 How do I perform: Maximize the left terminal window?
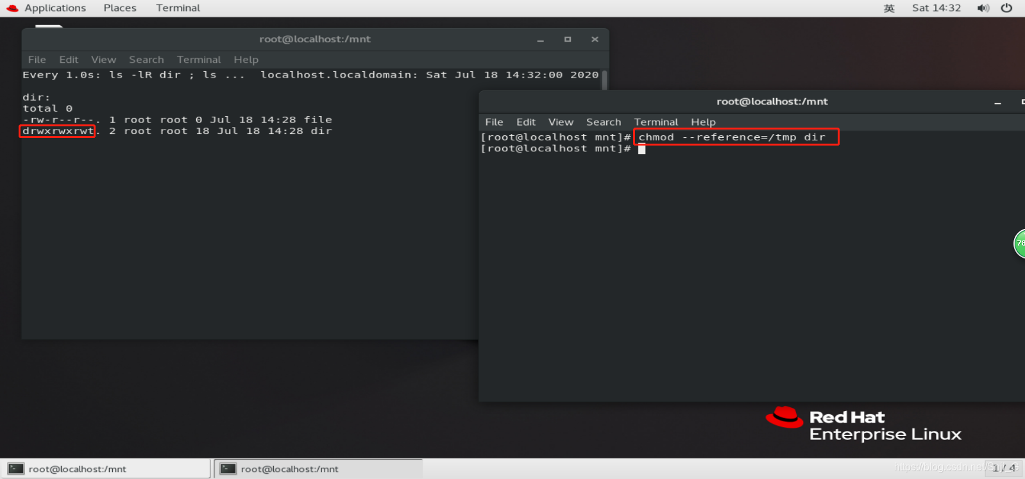[x=568, y=39]
